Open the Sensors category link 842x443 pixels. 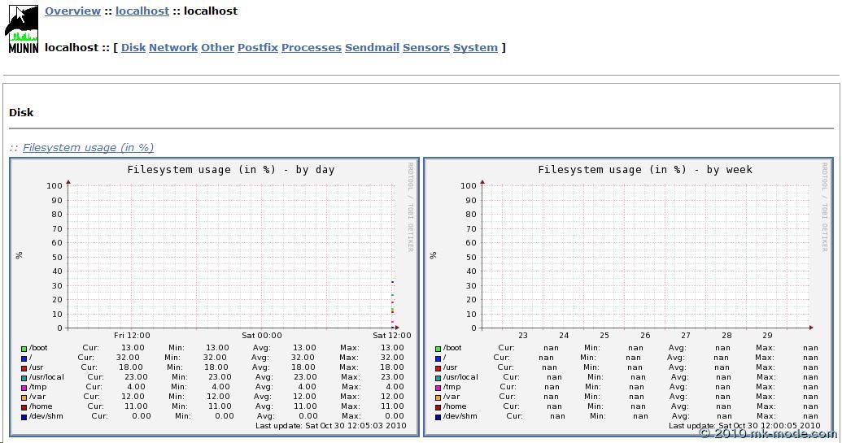(425, 48)
